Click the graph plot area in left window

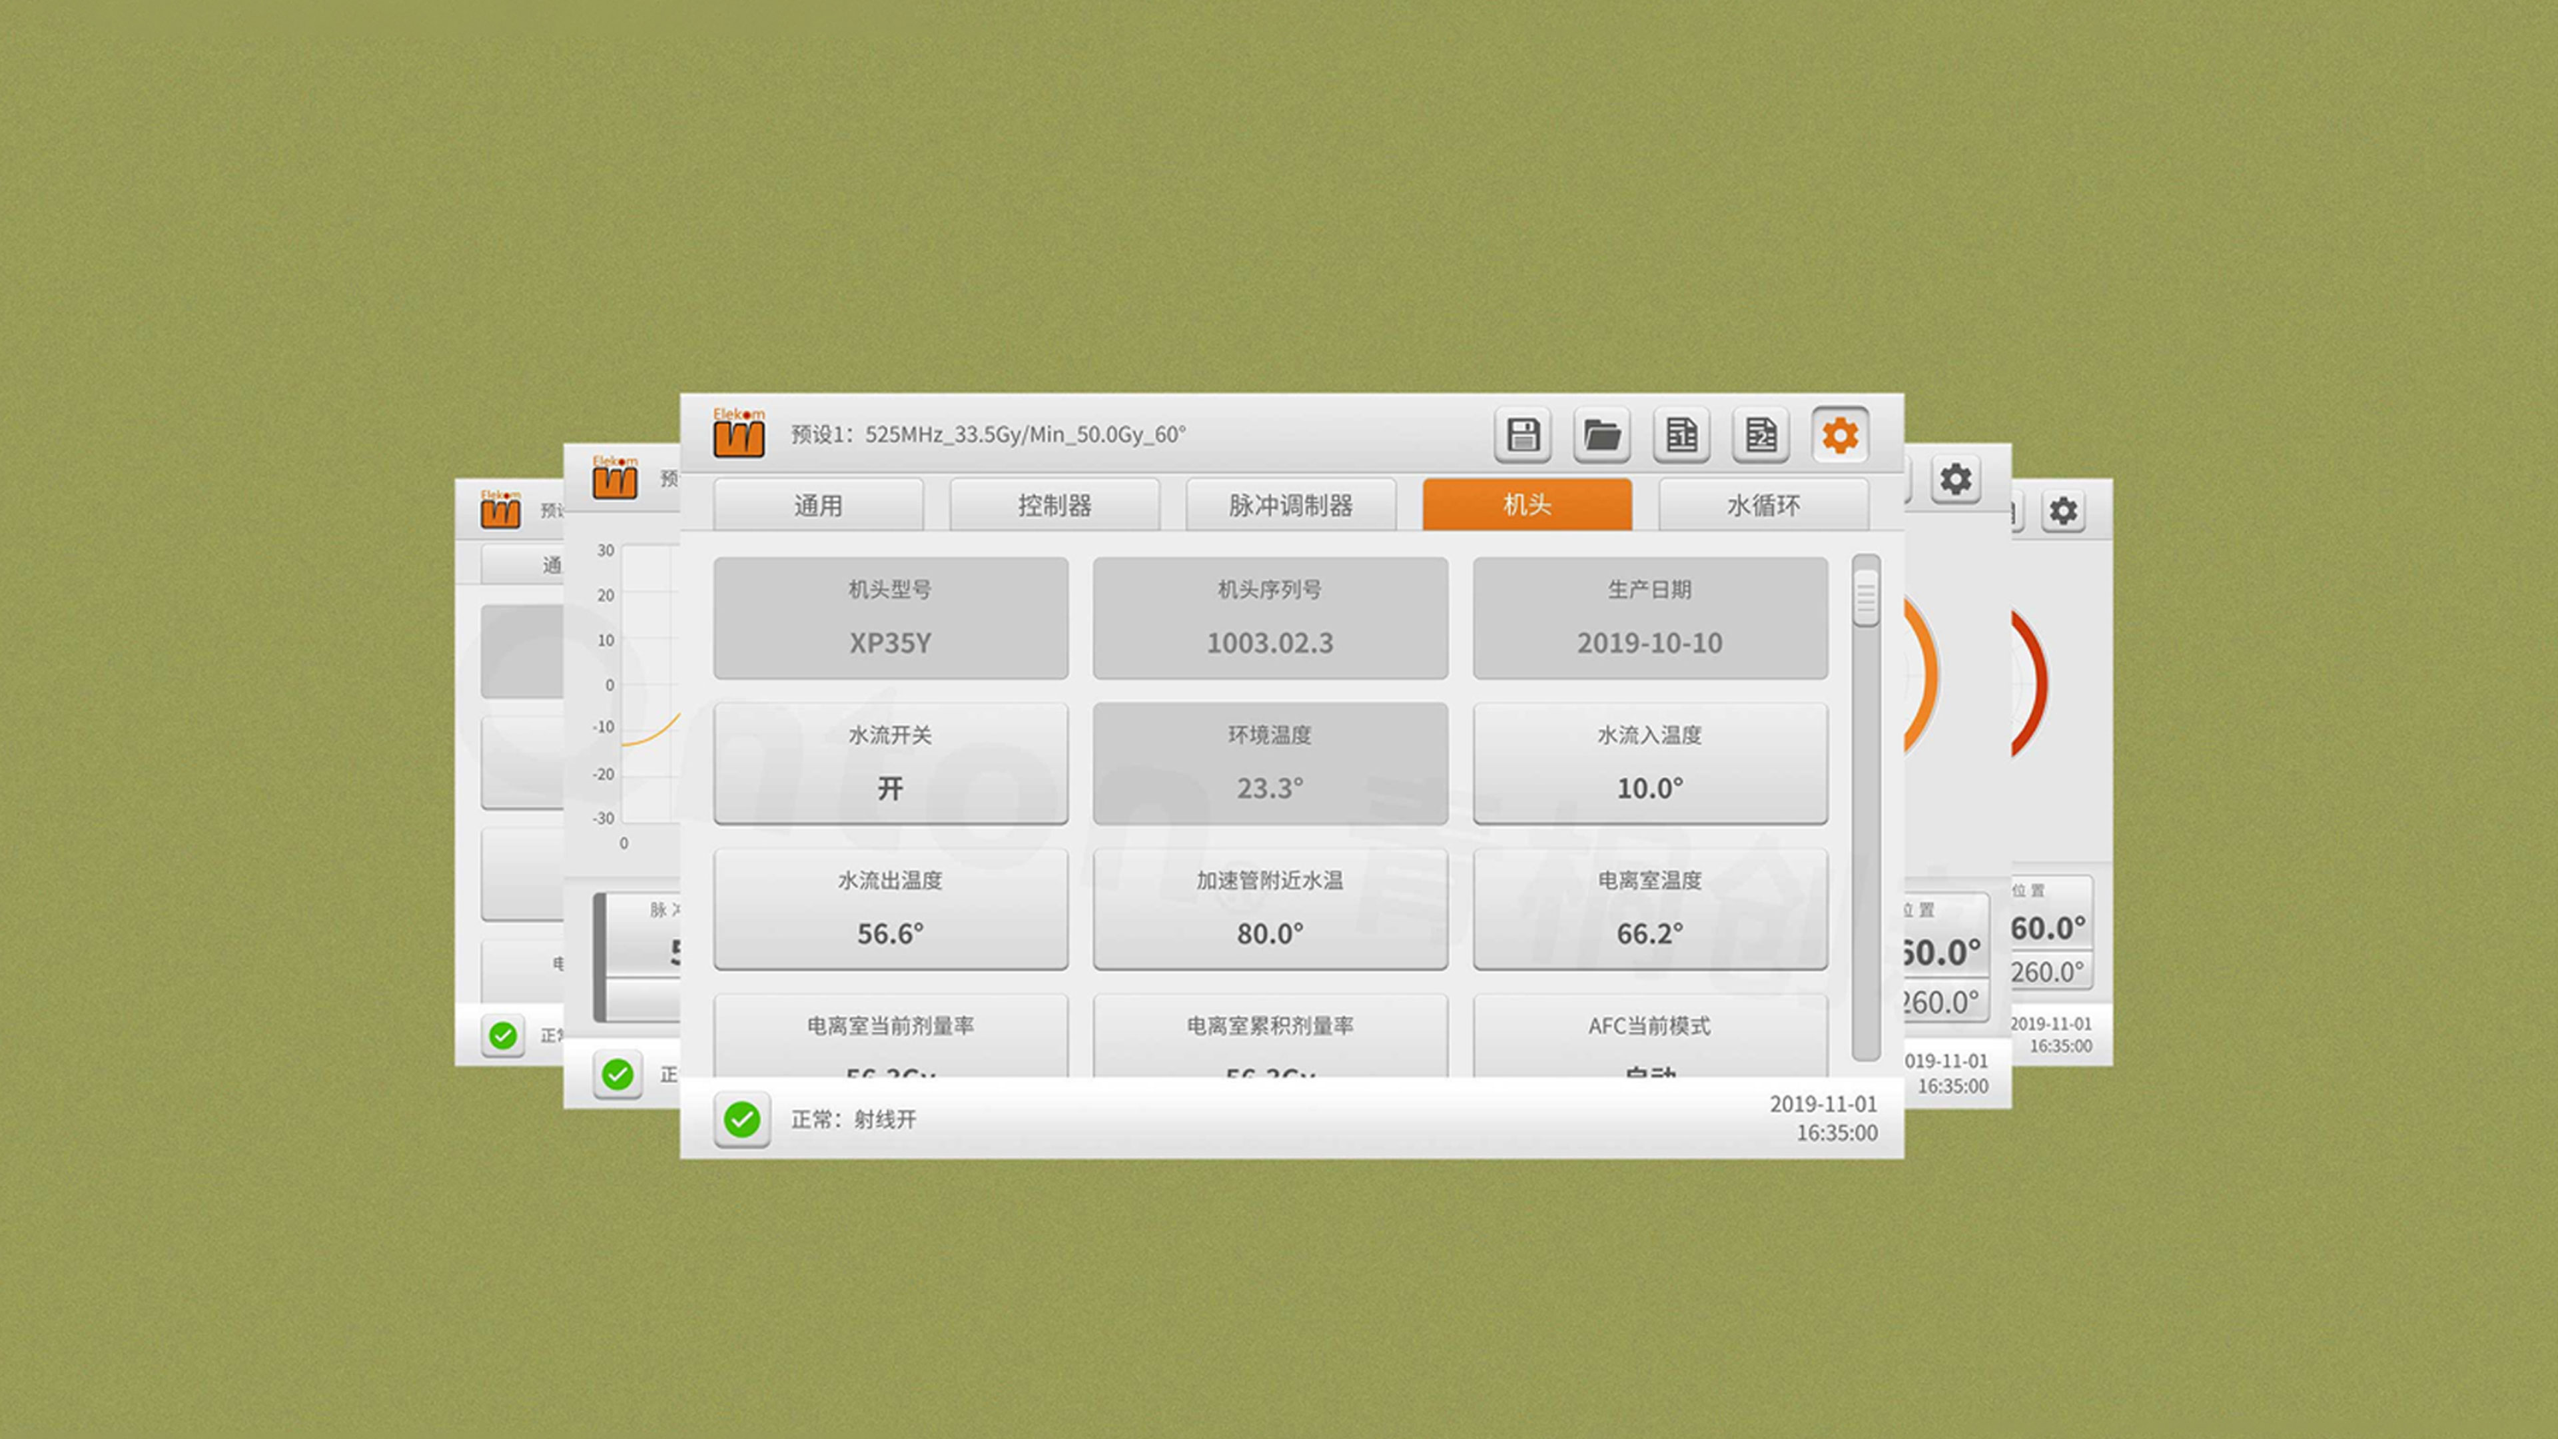pyautogui.click(x=650, y=684)
